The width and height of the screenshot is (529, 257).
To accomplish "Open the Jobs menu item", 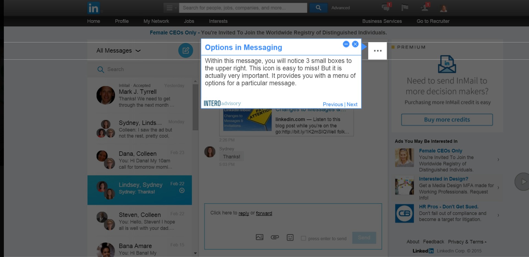I will click(x=189, y=21).
